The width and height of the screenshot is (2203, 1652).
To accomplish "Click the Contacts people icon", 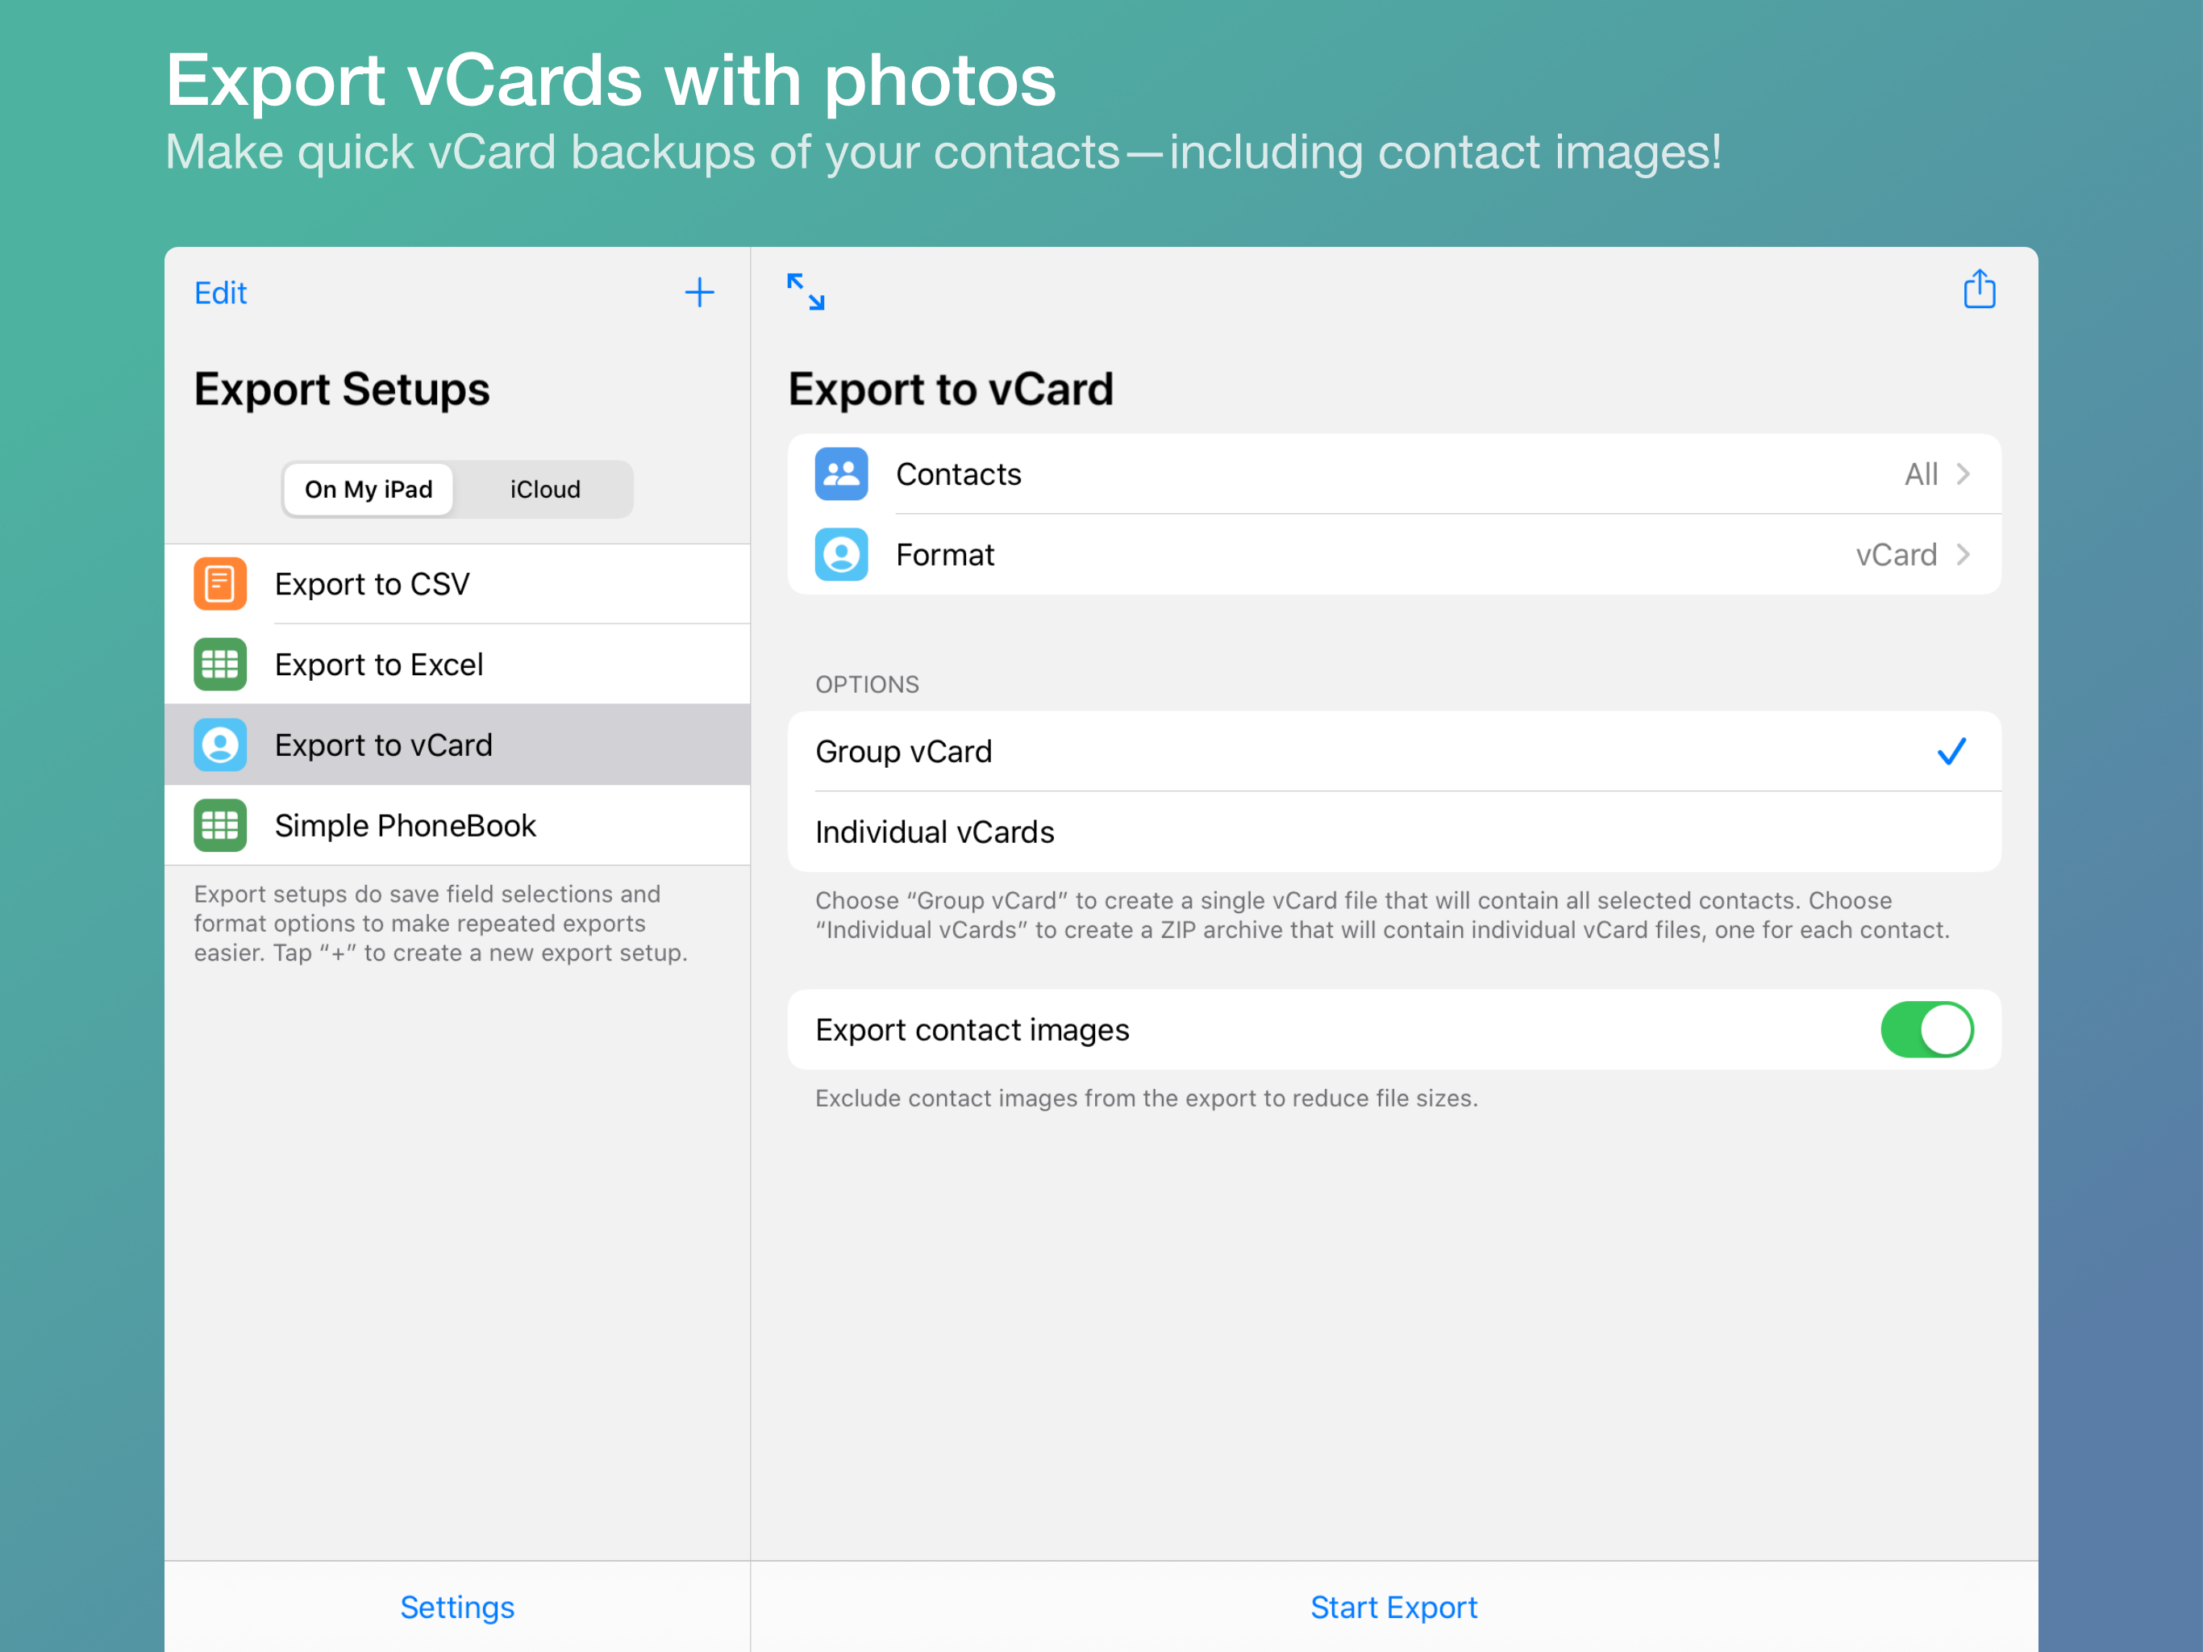I will [x=842, y=474].
